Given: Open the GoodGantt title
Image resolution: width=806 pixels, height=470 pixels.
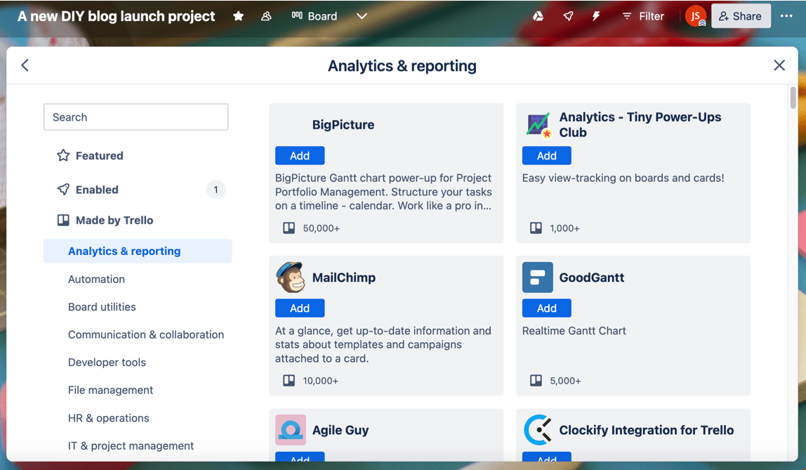Looking at the screenshot, I should pos(592,278).
